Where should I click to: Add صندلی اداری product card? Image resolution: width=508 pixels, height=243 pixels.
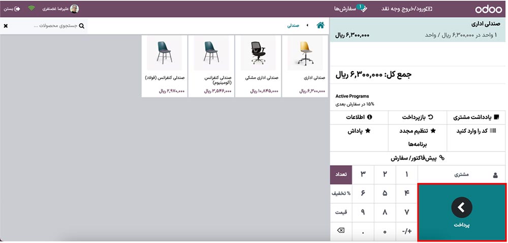[305, 66]
